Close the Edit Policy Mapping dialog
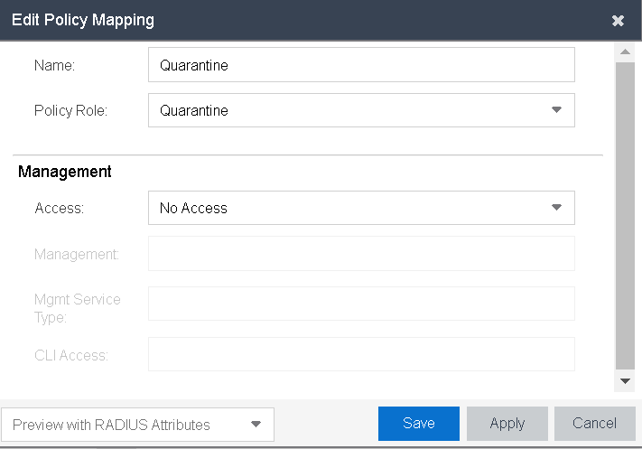 [x=618, y=21]
